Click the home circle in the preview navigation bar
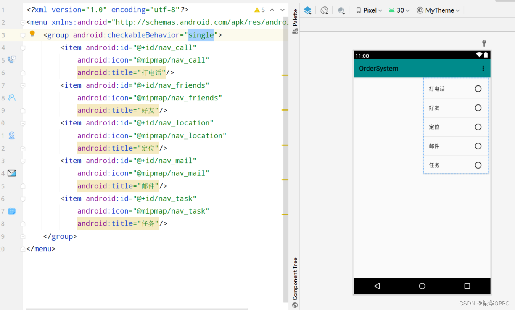 pos(422,286)
